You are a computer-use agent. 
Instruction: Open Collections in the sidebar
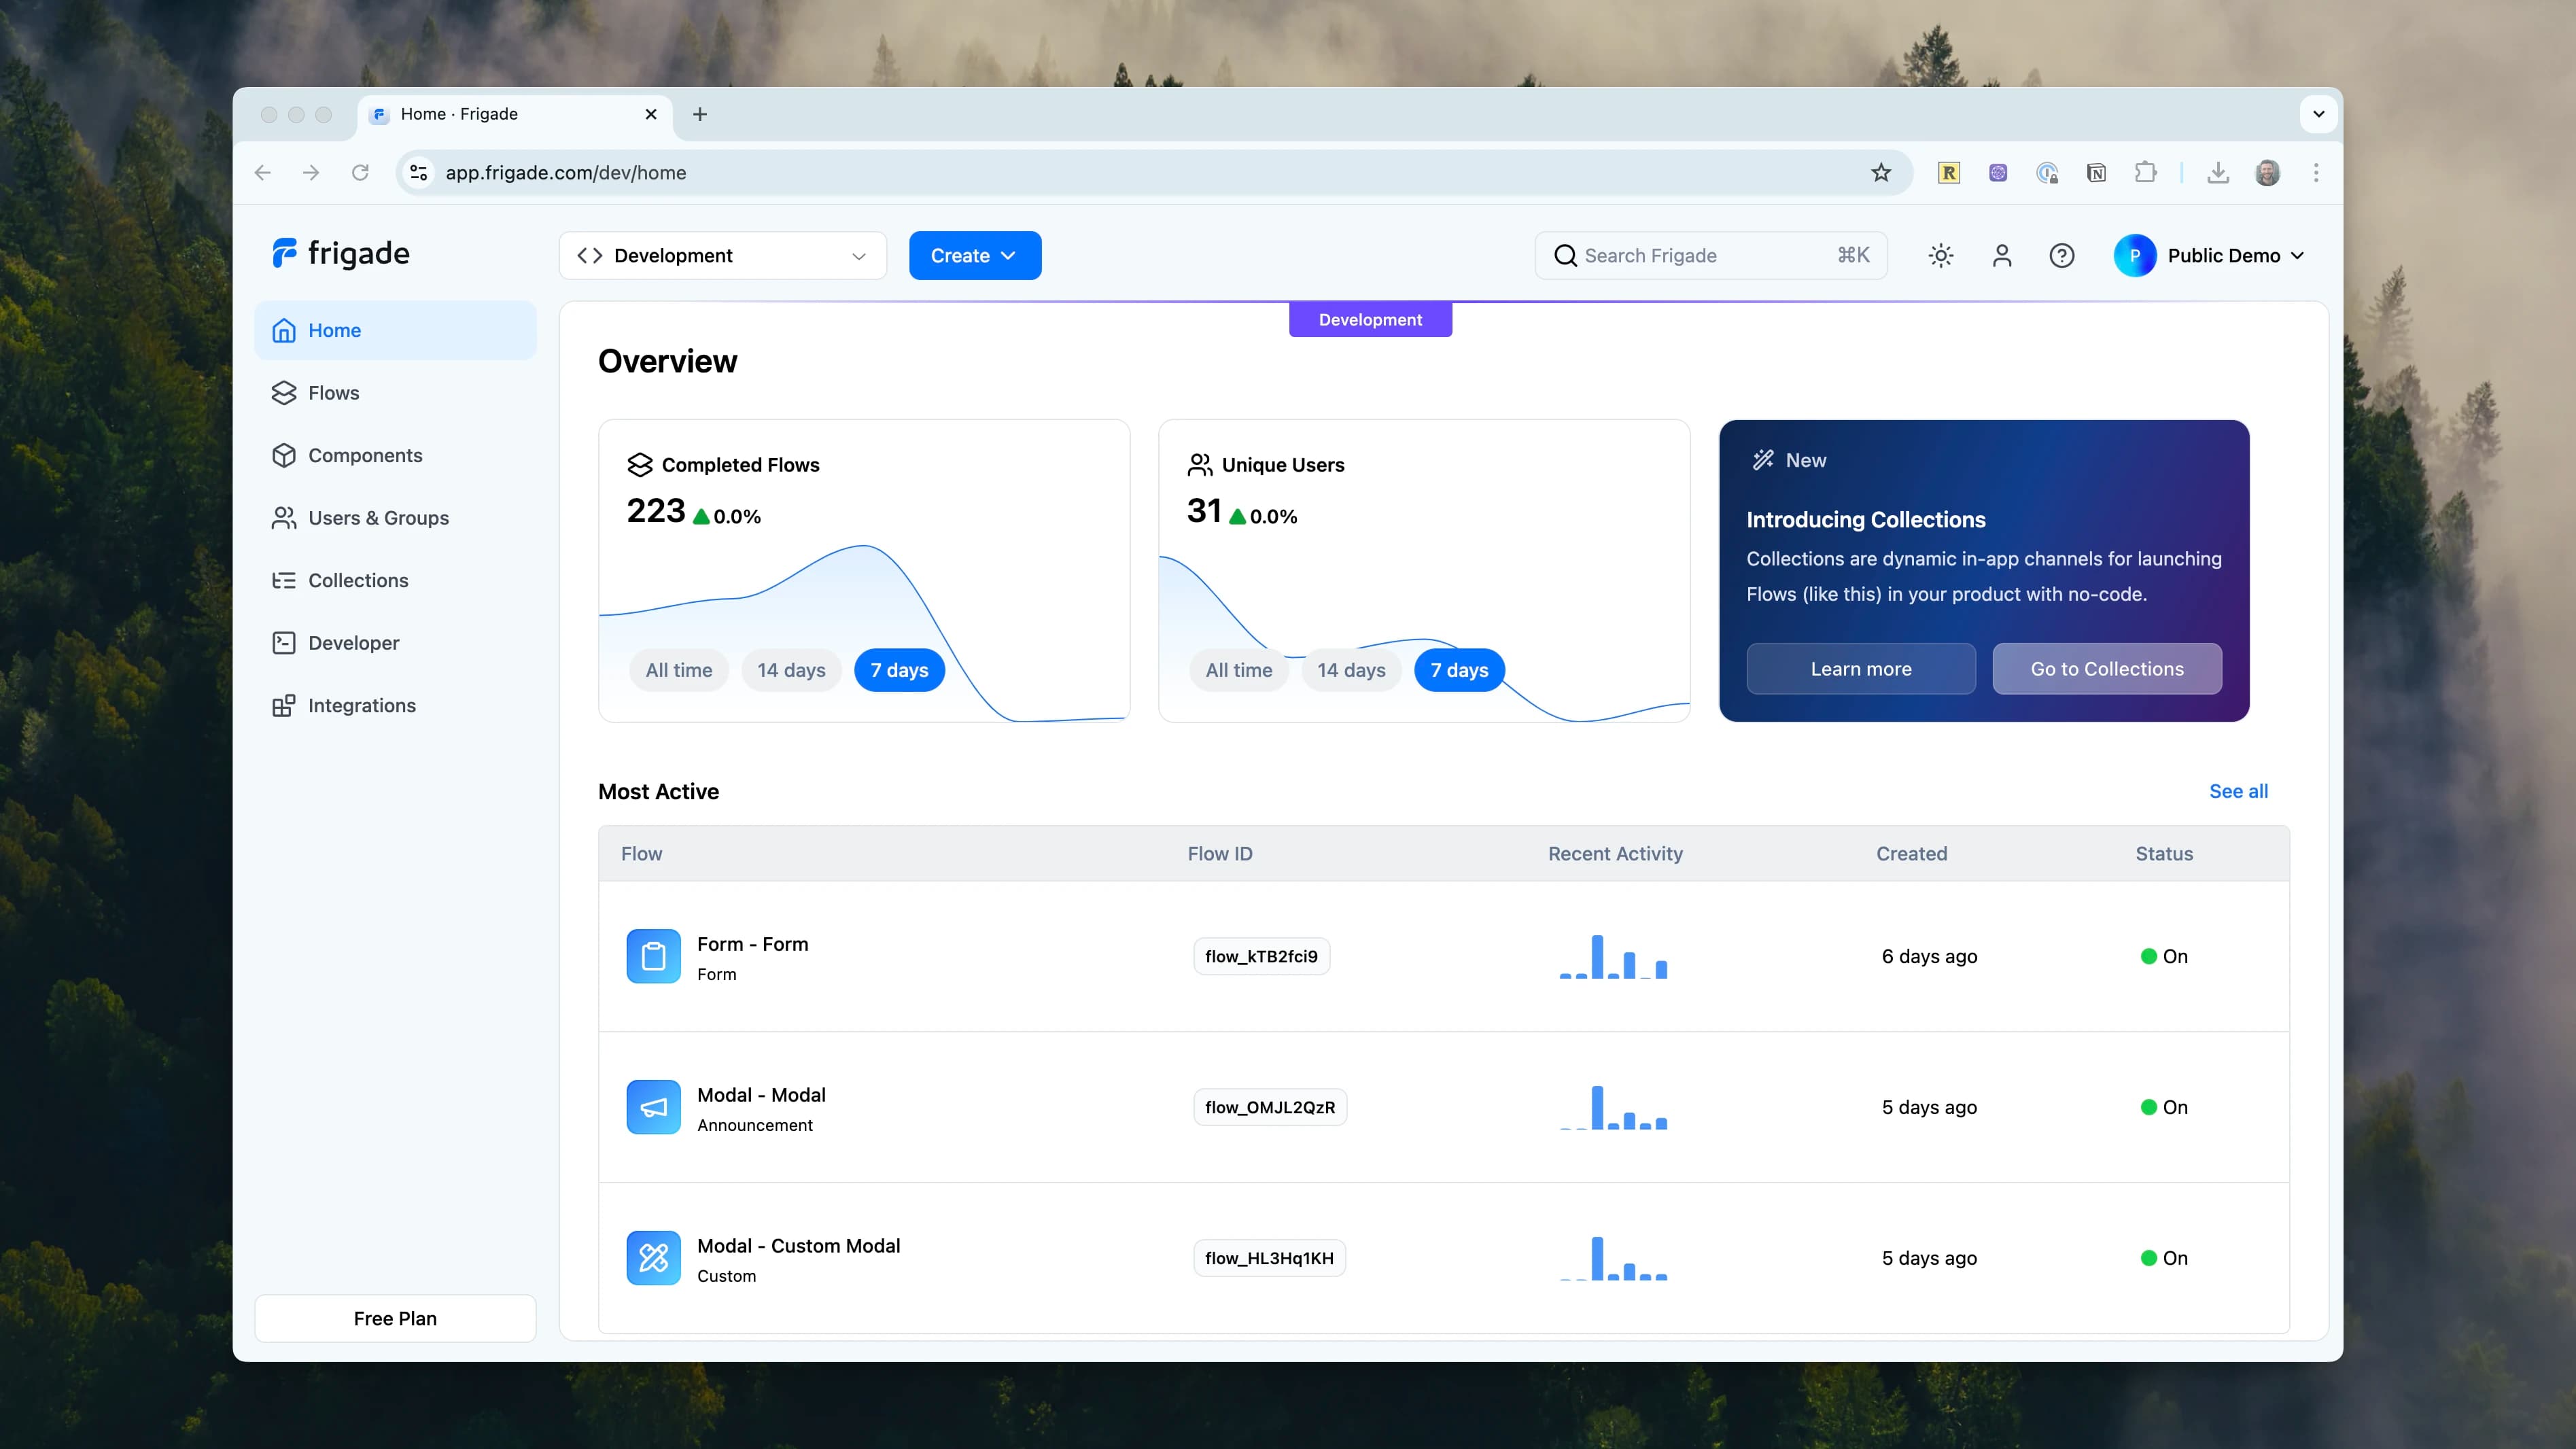click(x=395, y=580)
